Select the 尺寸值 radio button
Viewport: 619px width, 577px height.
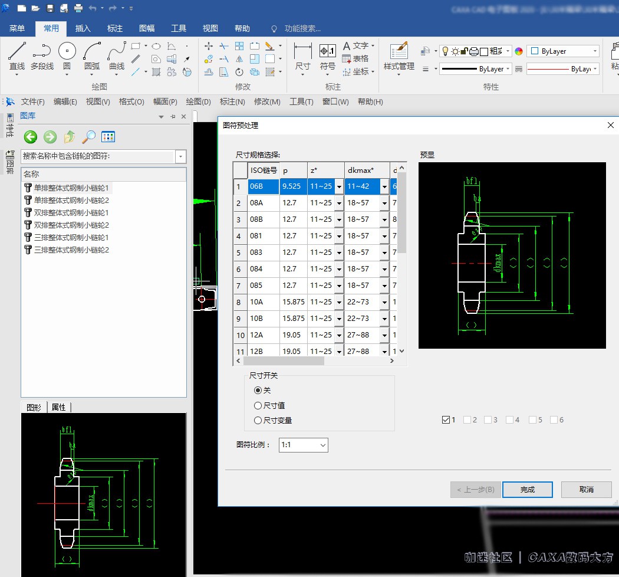click(258, 405)
